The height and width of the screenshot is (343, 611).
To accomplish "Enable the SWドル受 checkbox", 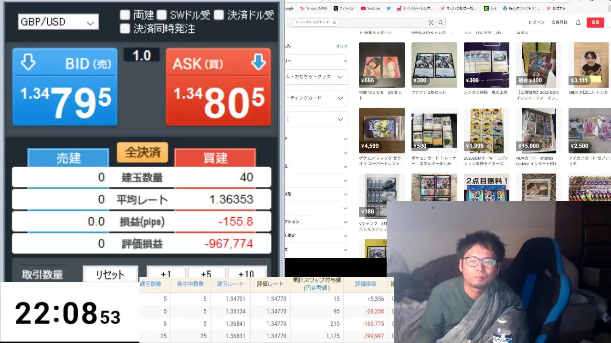I will coord(162,15).
